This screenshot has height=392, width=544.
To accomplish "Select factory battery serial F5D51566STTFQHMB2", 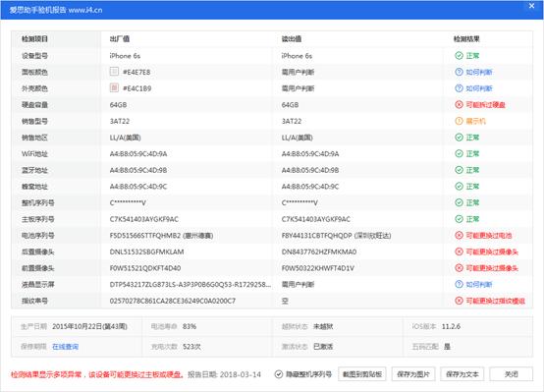I will [145, 236].
